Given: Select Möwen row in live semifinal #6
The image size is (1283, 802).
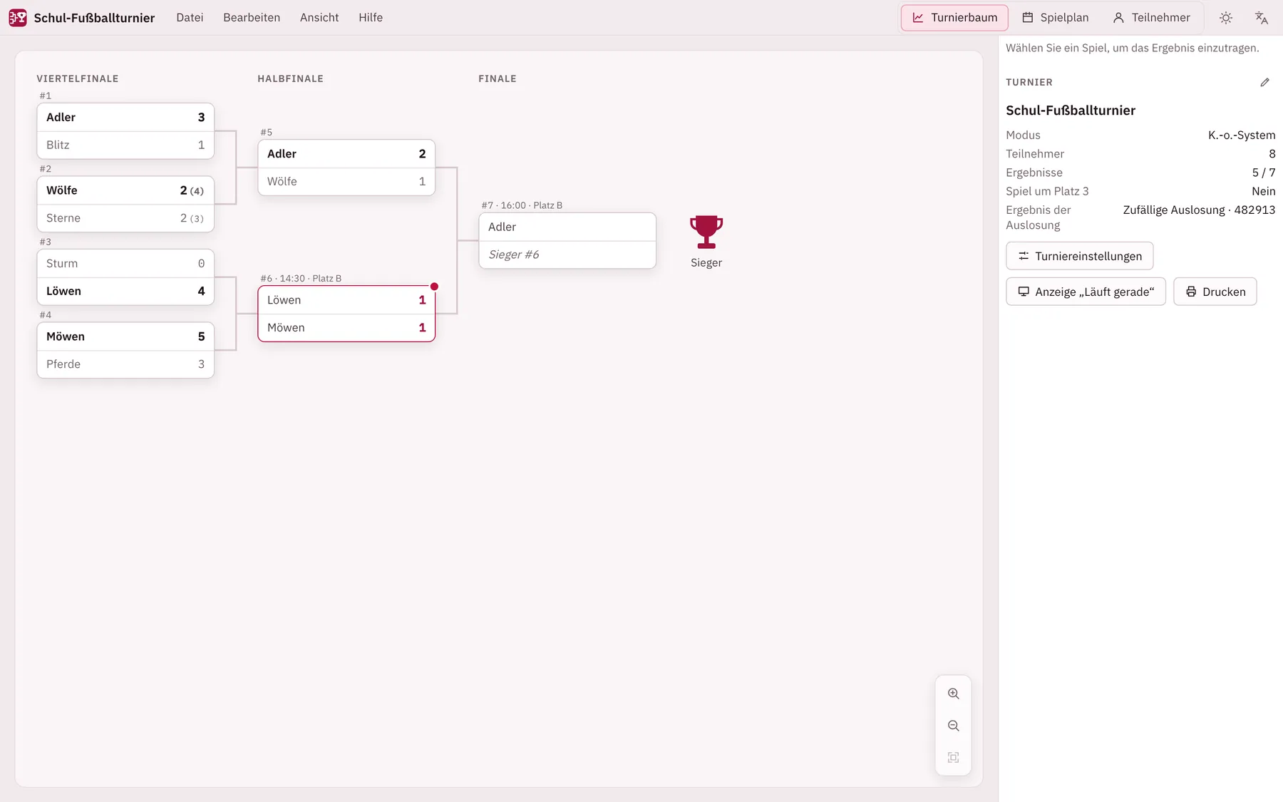Looking at the screenshot, I should click(x=346, y=328).
